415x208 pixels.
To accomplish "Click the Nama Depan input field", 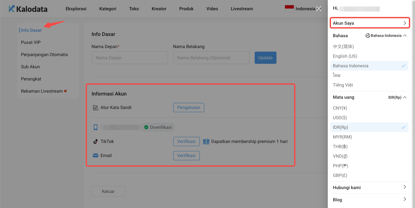I will coord(130,57).
